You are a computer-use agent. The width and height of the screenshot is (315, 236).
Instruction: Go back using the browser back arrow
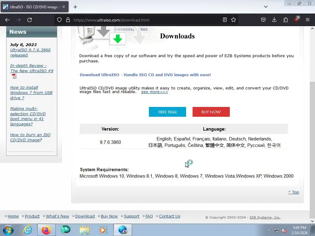(7, 20)
